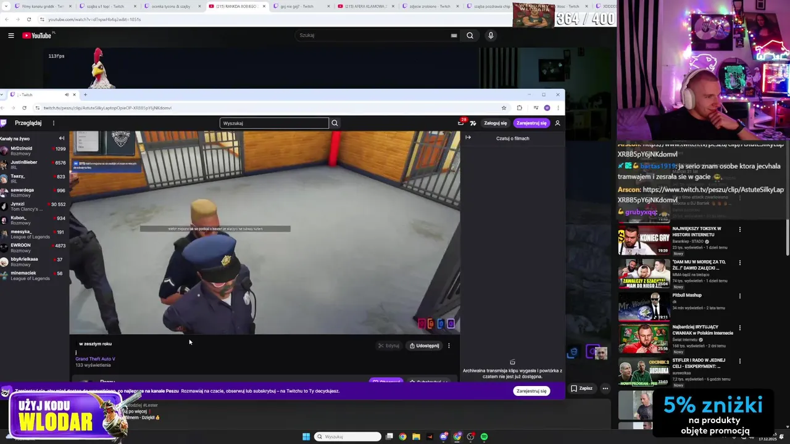Open EWROON live channel

point(34,248)
